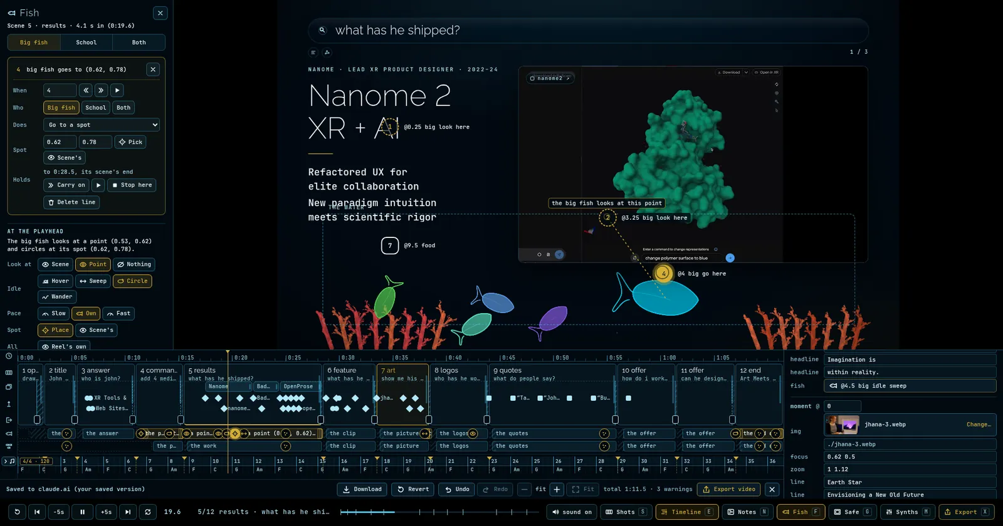Undo the last change
This screenshot has height=526, width=1003.
coord(456,489)
